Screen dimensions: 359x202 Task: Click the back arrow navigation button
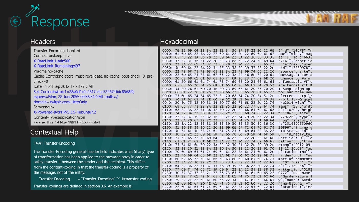[15, 21]
